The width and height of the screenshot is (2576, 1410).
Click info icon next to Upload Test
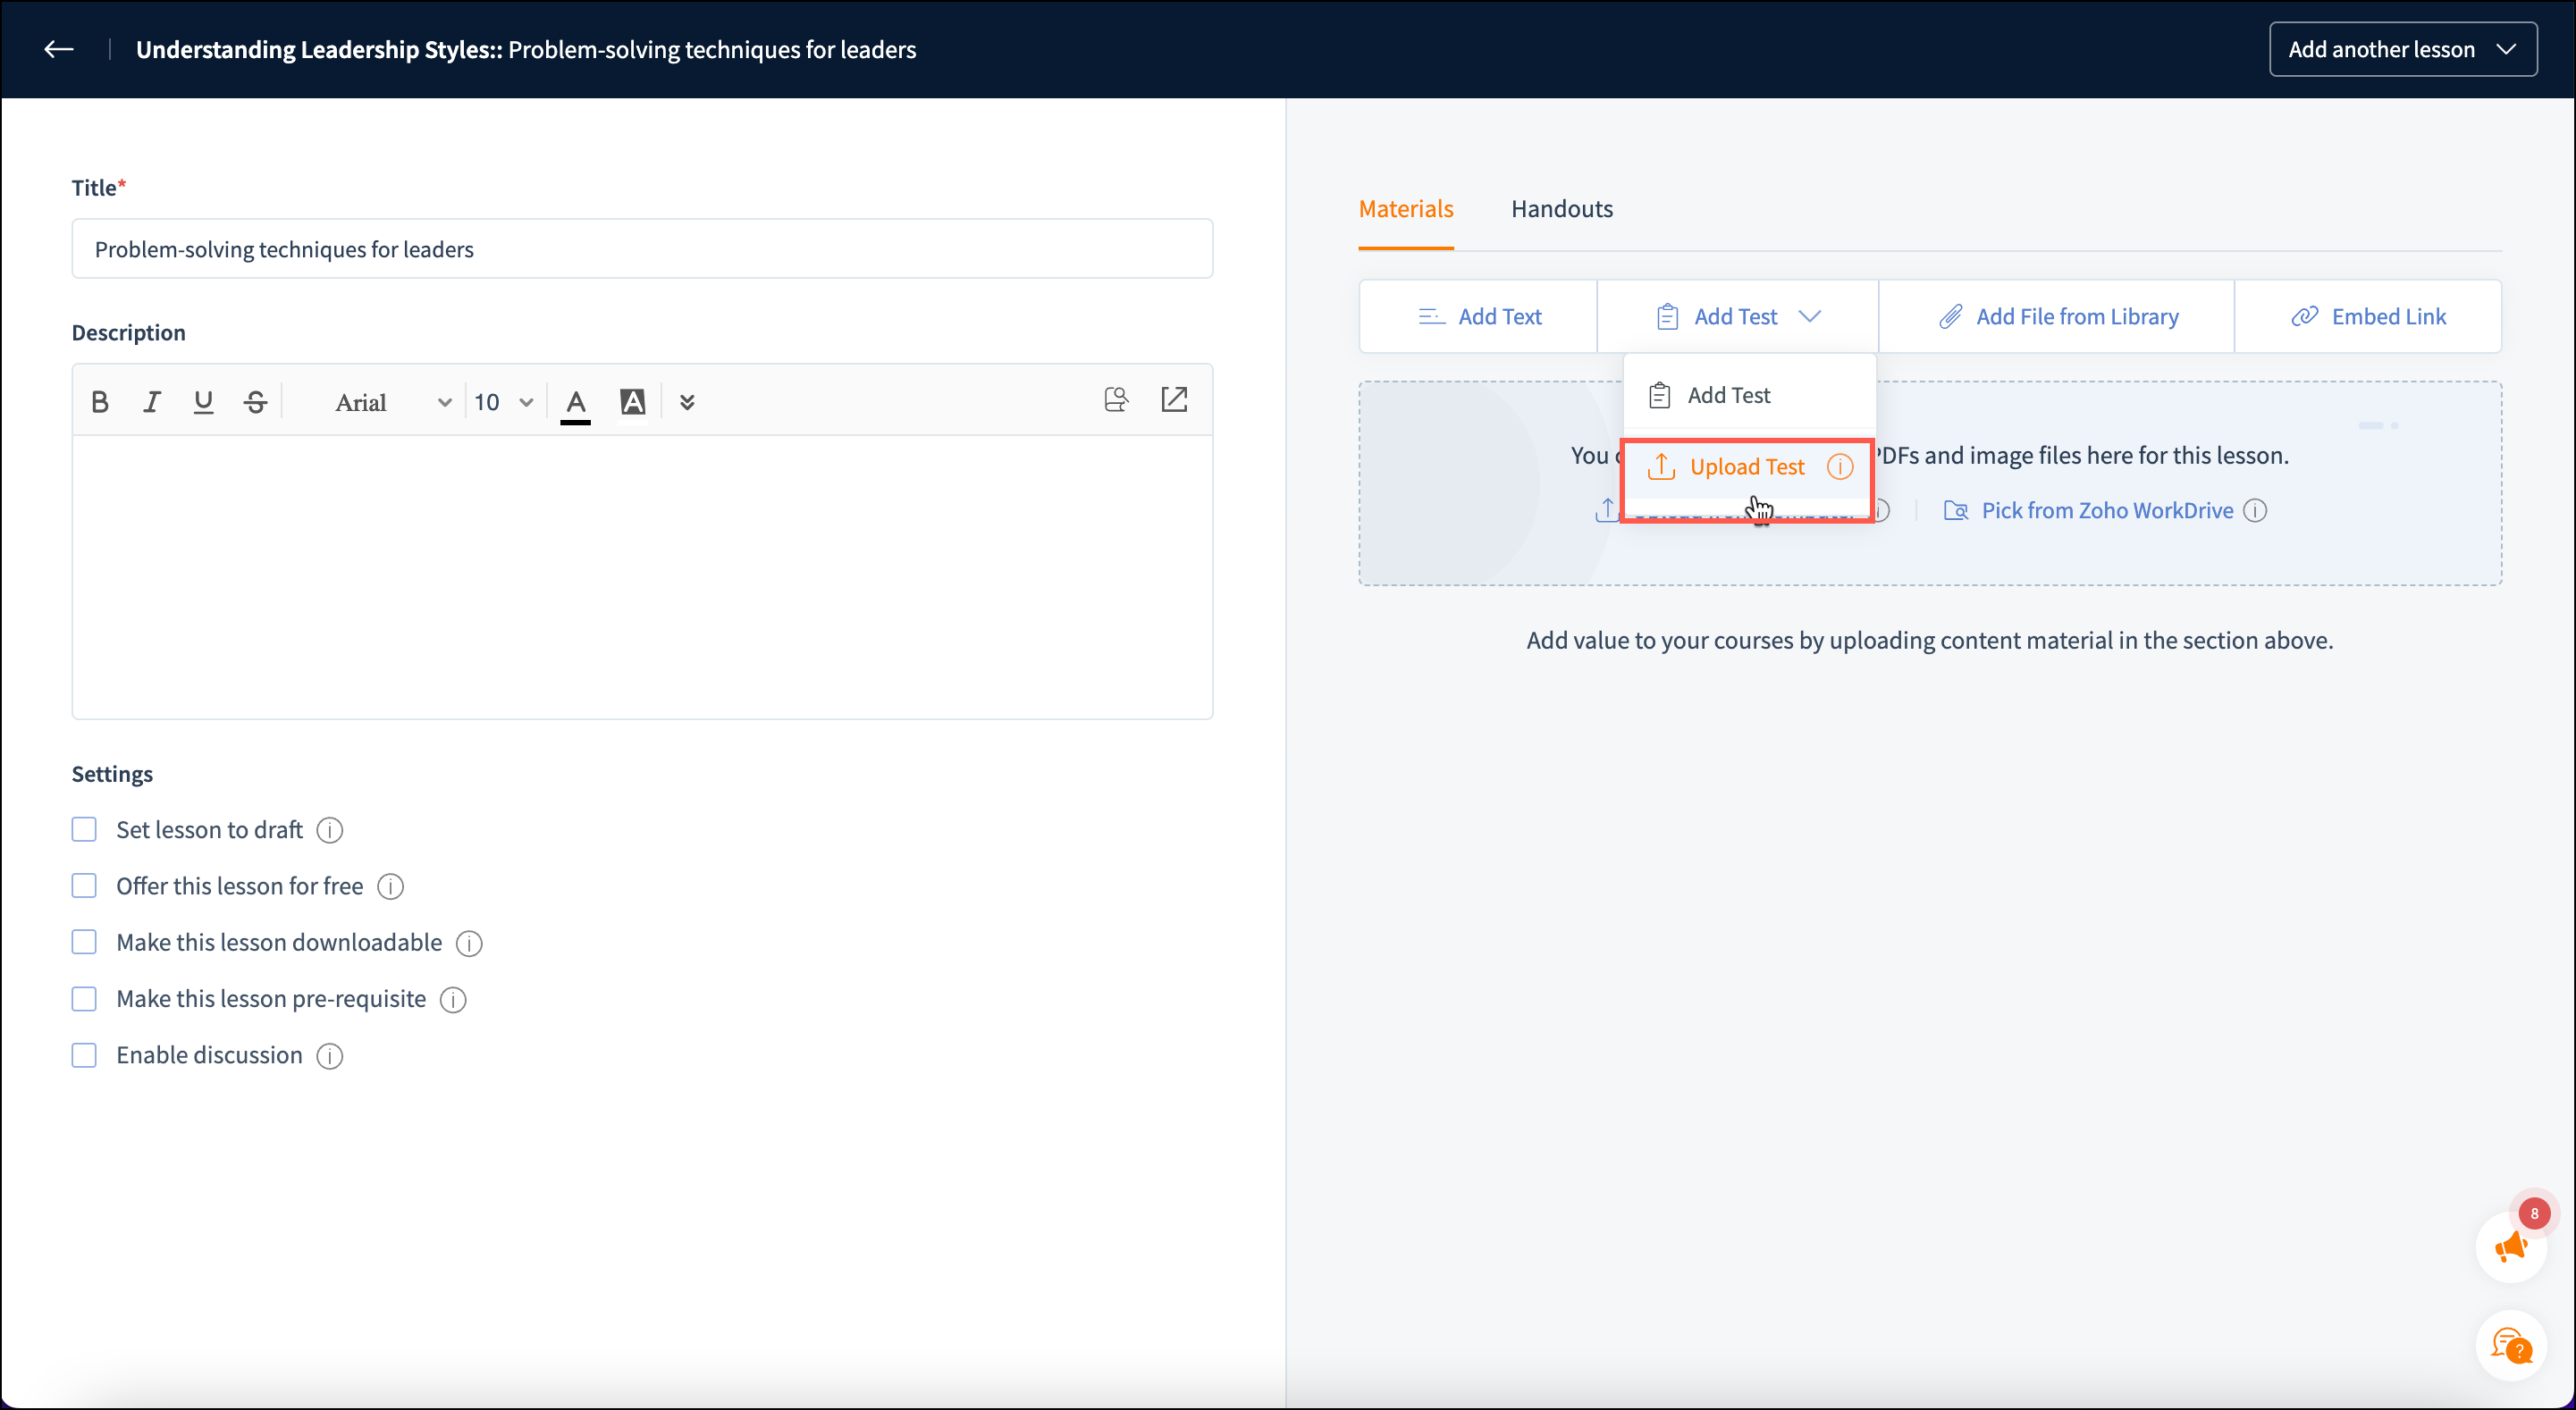[x=1840, y=467]
